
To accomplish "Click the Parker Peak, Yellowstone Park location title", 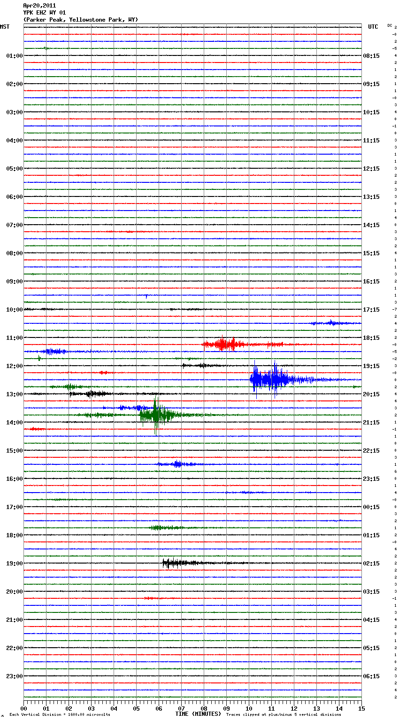I will pyautogui.click(x=81, y=20).
